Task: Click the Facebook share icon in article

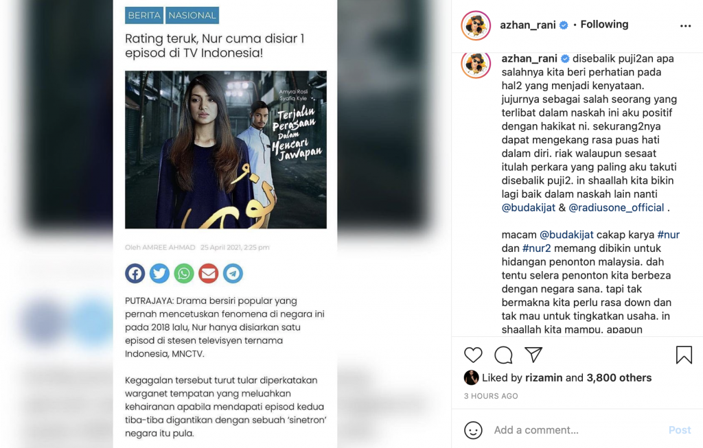Action: click(x=135, y=273)
